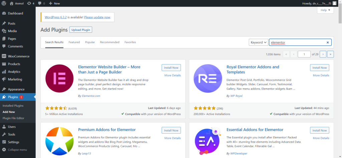342x158 pixels.
Task: Click the Upload Plugin button
Action: coord(81,30)
